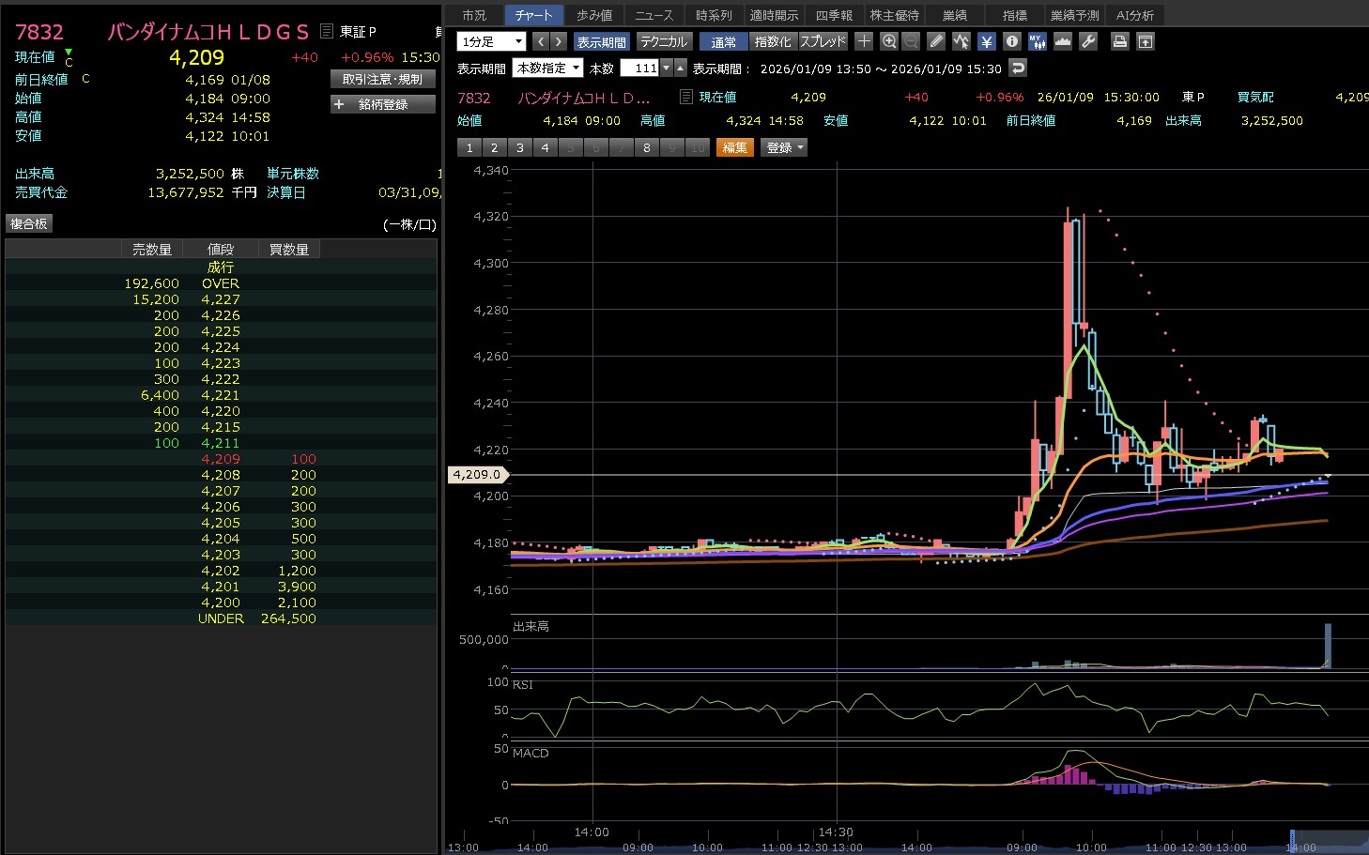Toggle the 表示期間 button in chart toolbar
Viewport: 1369px width, 855px height.
click(x=601, y=41)
